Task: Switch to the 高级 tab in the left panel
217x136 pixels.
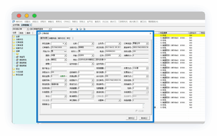Action: tap(29, 33)
